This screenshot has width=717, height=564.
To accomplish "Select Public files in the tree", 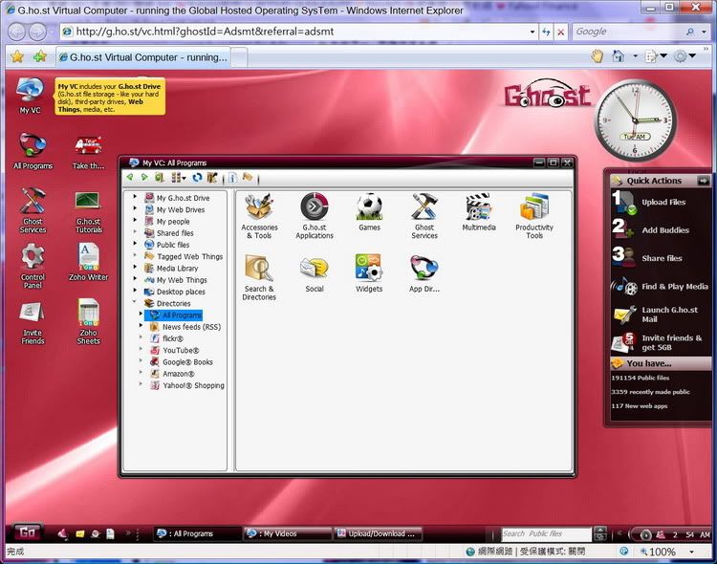I will tap(173, 245).
